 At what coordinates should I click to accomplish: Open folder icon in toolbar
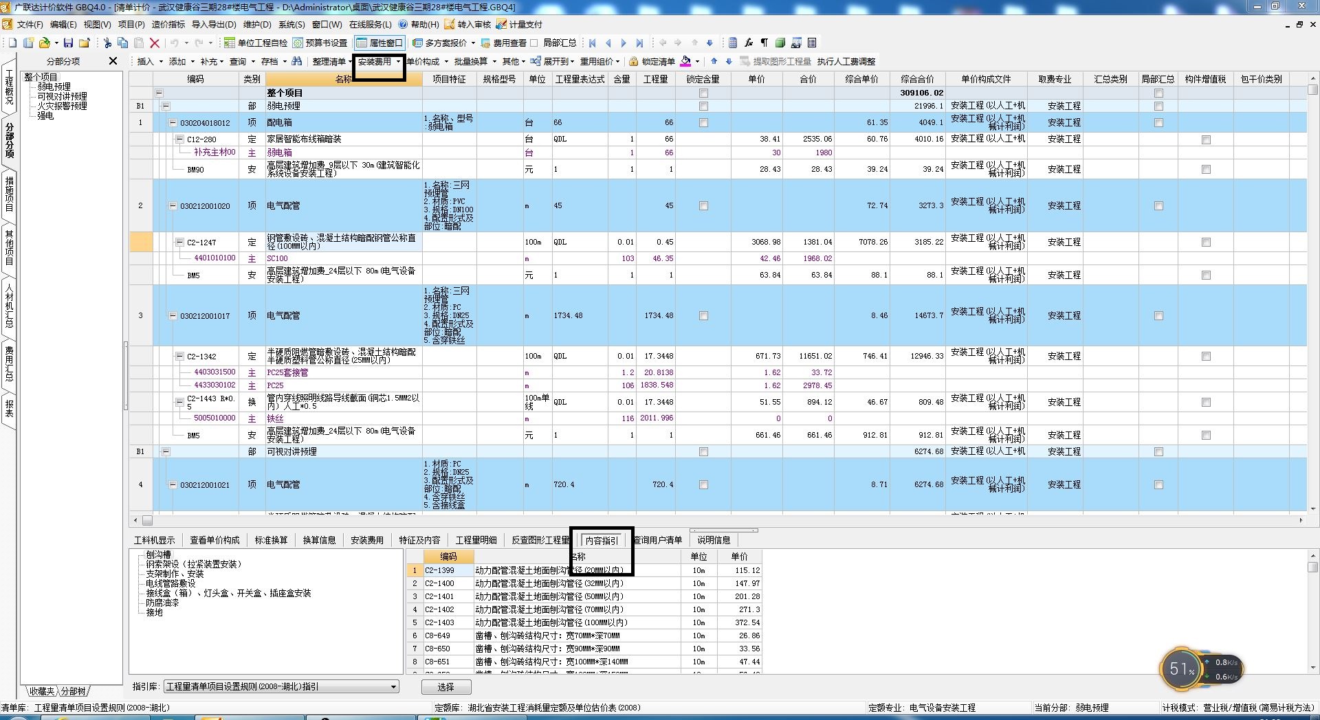pyautogui.click(x=44, y=43)
